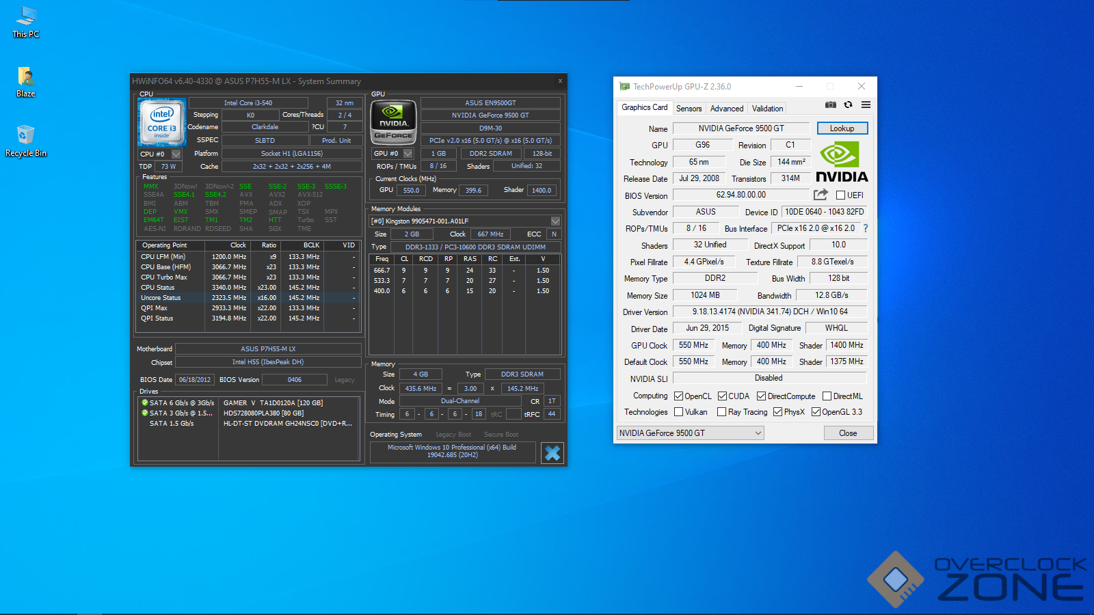Screen dimensions: 1094x615
Task: Click the GPU-Z refresh icon
Action: click(x=848, y=105)
